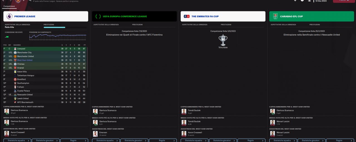This screenshot has height=142, width=356.
Task: Click Brentford badge in league table
Action: click(x=15, y=79)
